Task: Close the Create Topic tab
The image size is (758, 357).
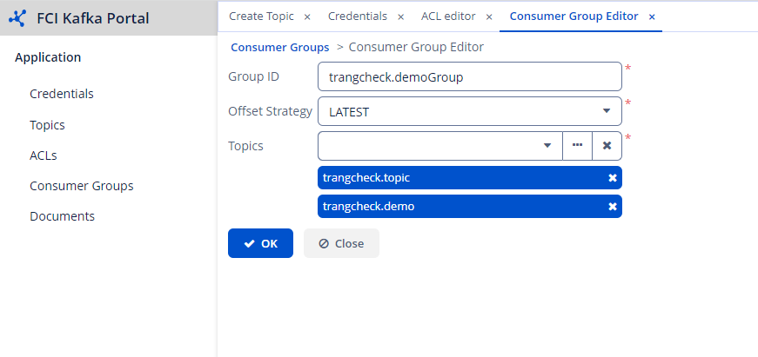Action: [307, 17]
